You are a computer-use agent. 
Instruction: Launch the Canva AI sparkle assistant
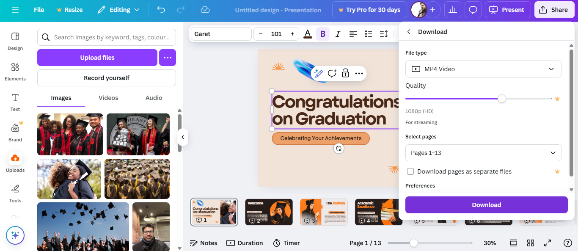click(x=15, y=235)
